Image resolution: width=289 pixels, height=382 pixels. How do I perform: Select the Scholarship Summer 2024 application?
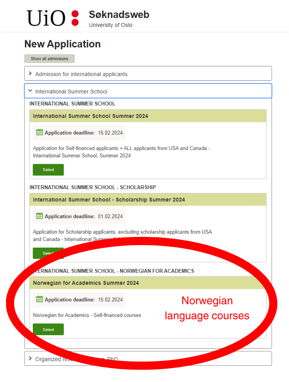48,253
